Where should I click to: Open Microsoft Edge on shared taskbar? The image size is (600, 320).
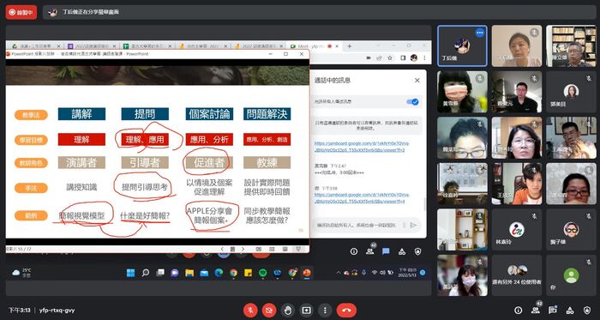click(219, 273)
